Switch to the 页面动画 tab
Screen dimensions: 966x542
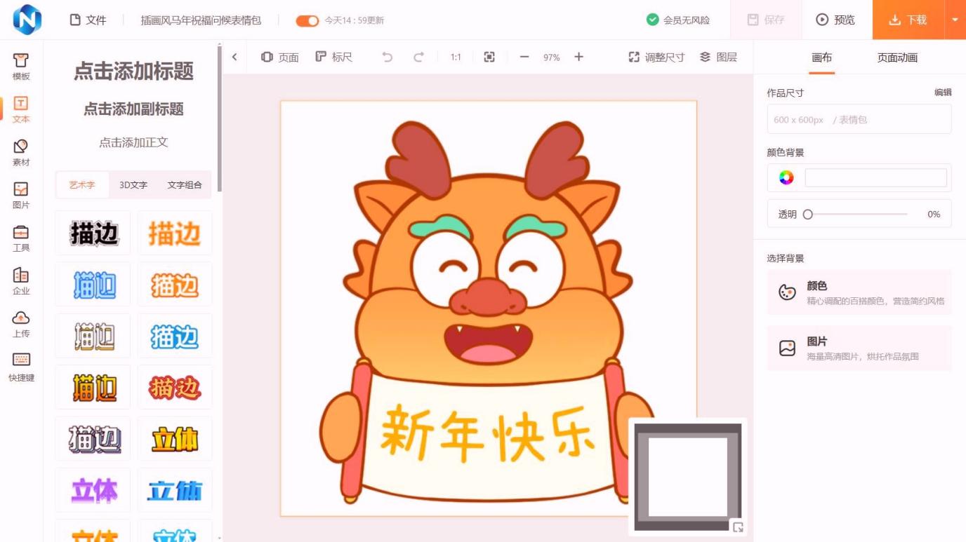tap(896, 57)
